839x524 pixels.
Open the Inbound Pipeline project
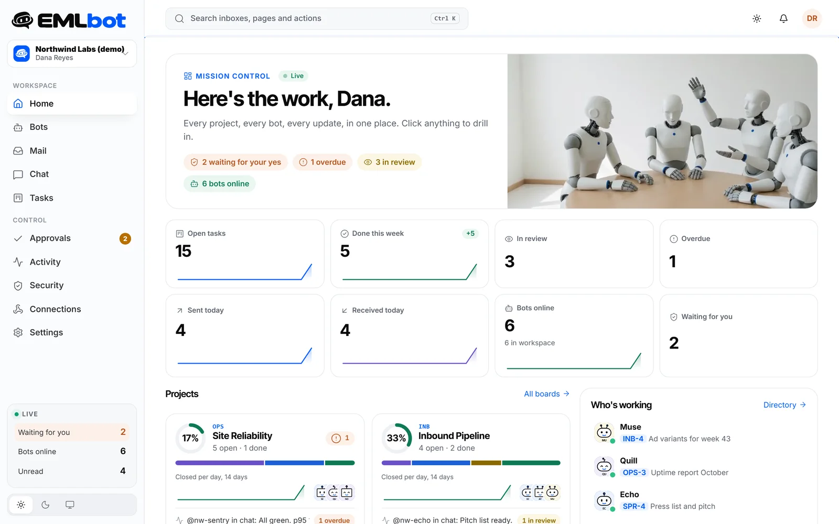pyautogui.click(x=454, y=436)
